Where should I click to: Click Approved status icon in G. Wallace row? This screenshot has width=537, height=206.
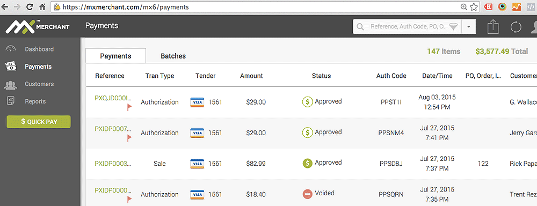[x=307, y=101]
